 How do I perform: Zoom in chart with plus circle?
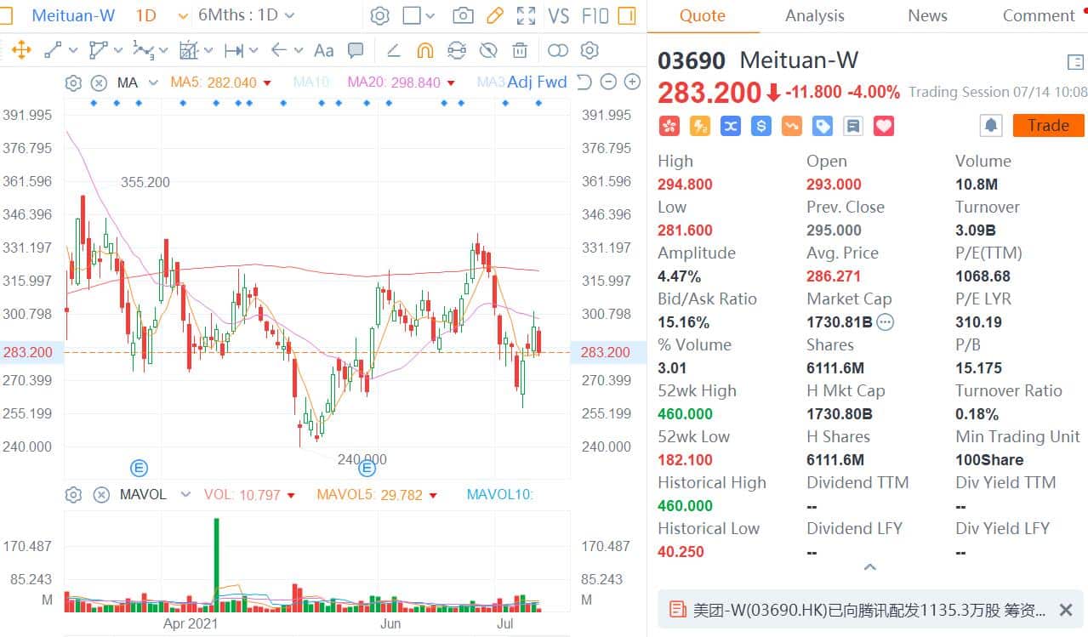[x=632, y=82]
